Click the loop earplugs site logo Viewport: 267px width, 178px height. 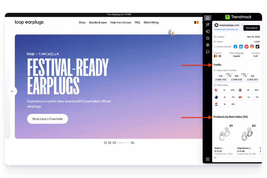click(29, 22)
